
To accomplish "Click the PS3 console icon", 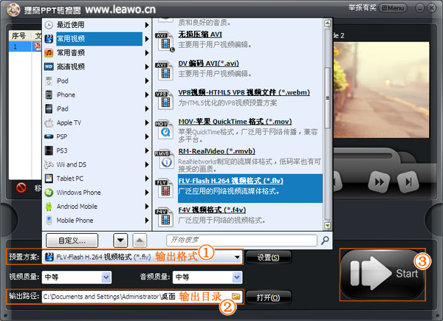I will 49,151.
